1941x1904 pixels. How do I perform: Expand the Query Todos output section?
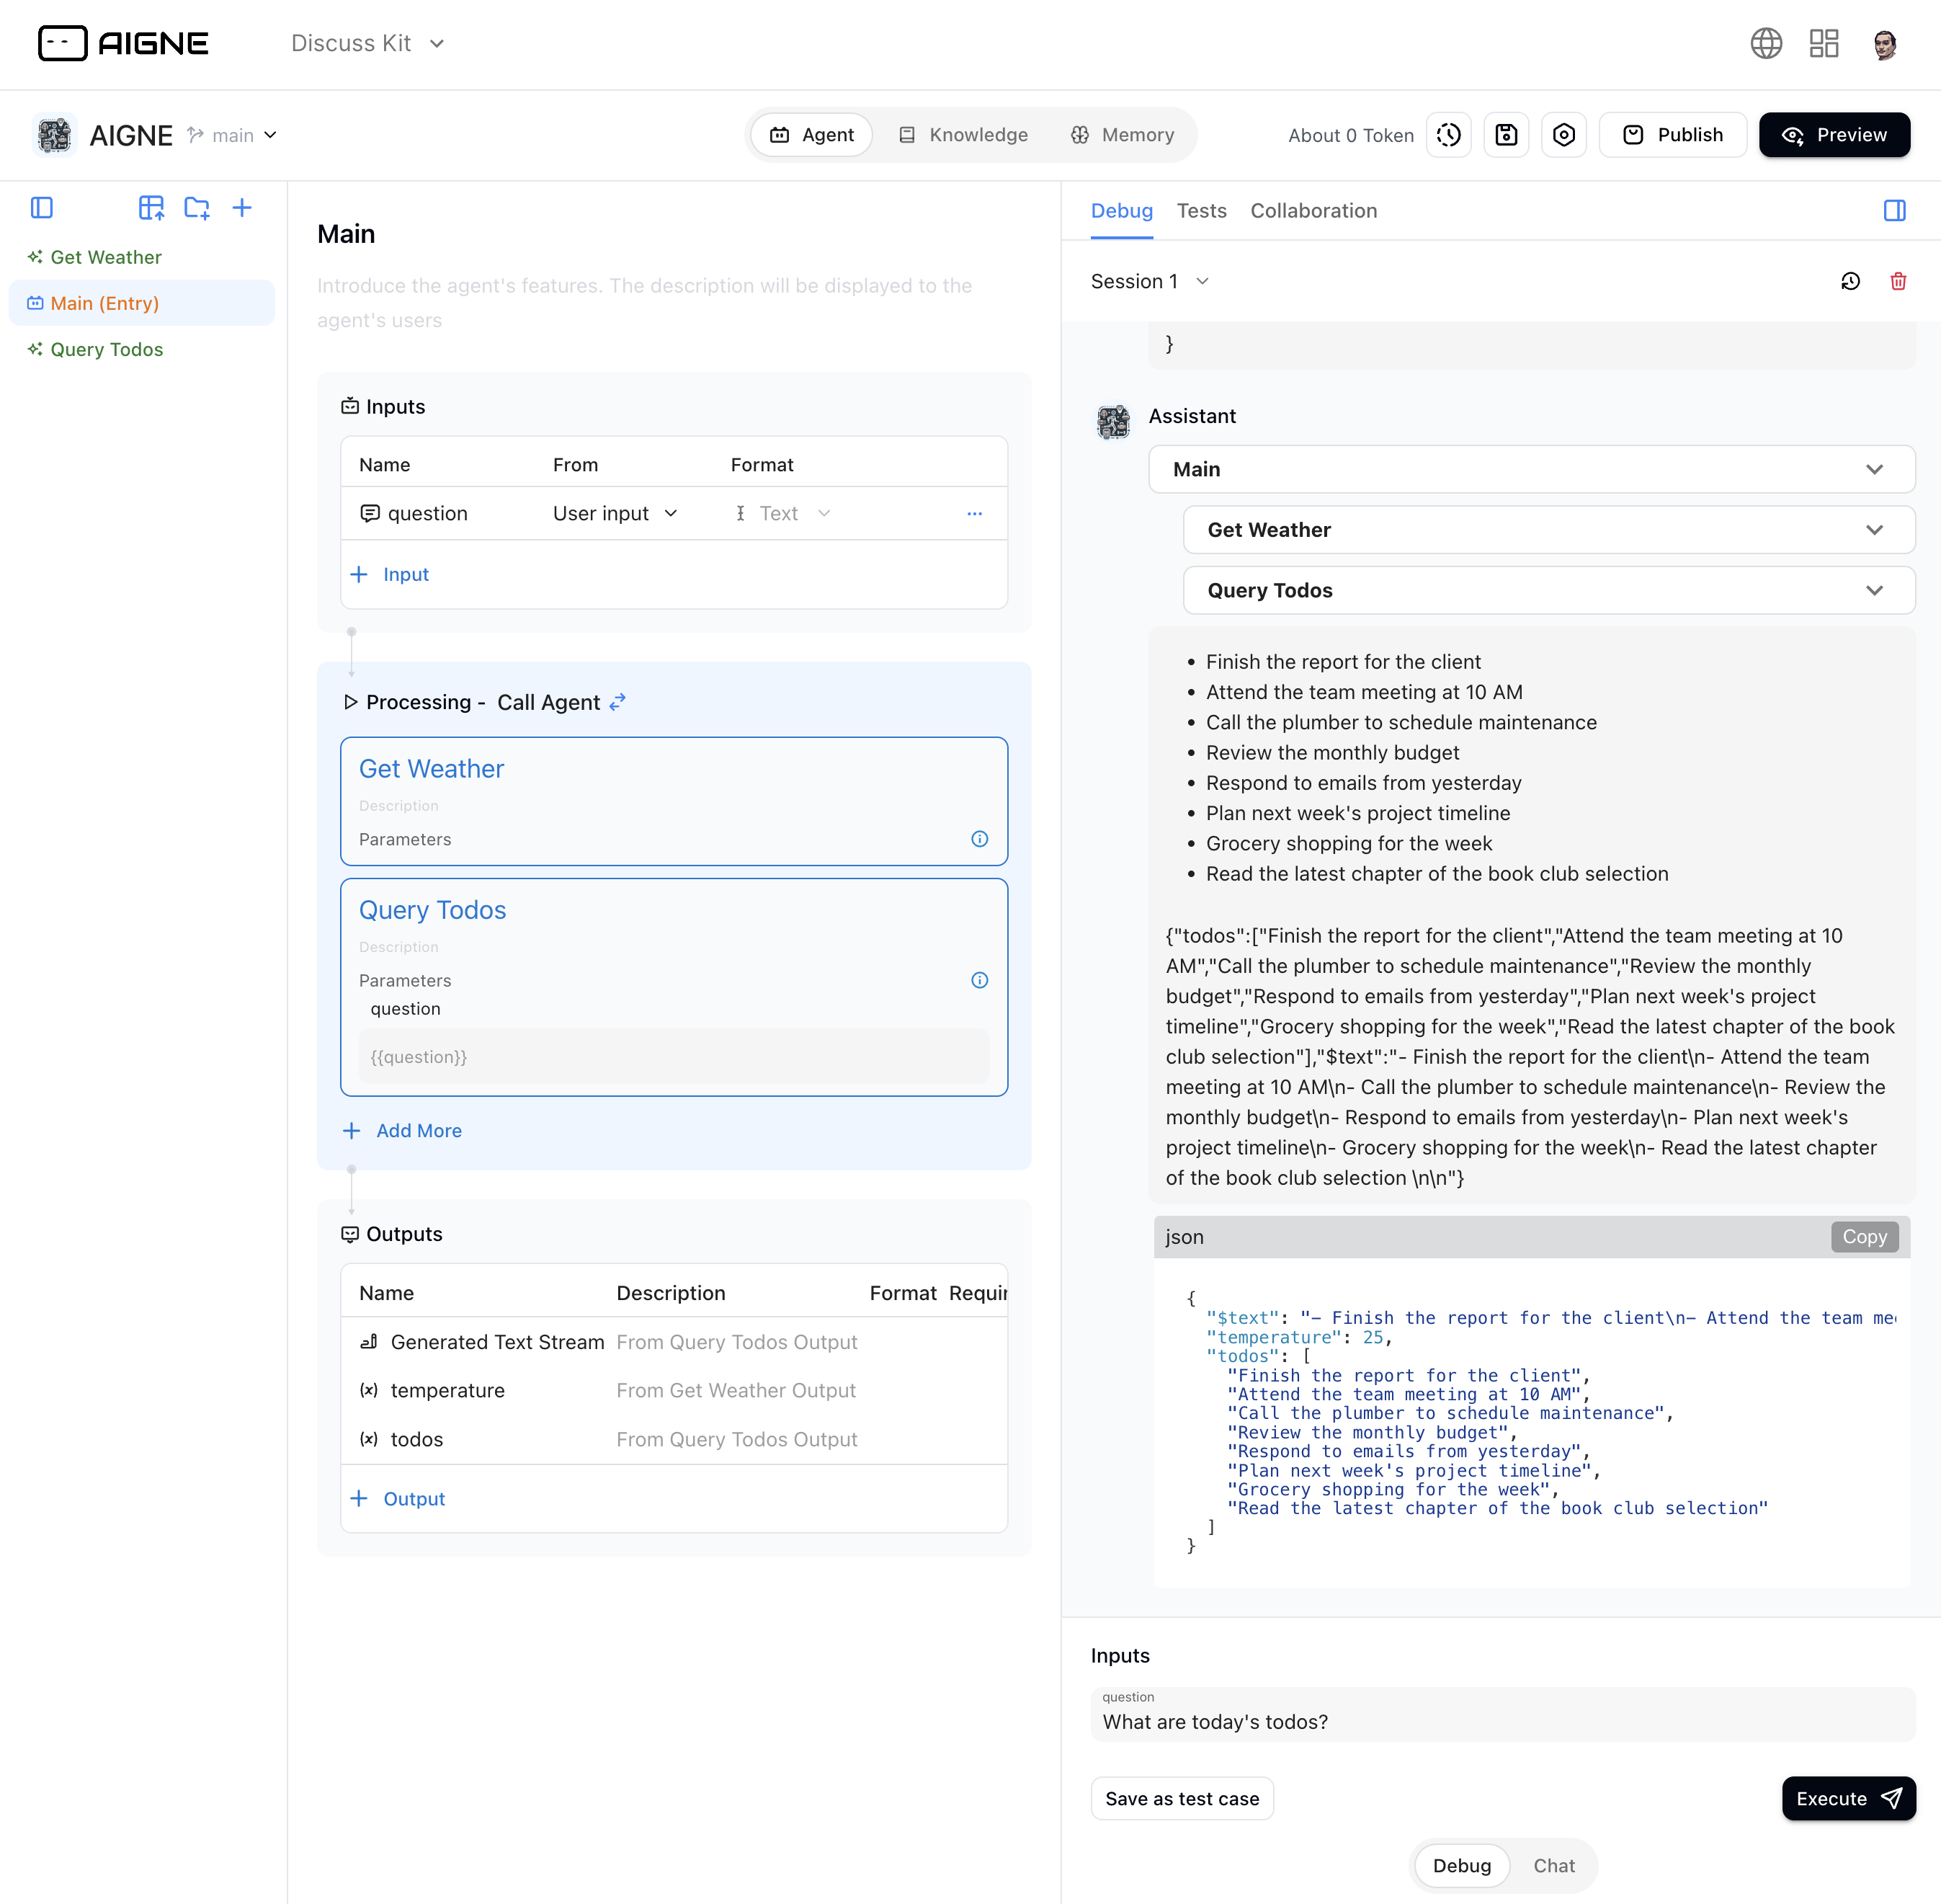[1875, 590]
